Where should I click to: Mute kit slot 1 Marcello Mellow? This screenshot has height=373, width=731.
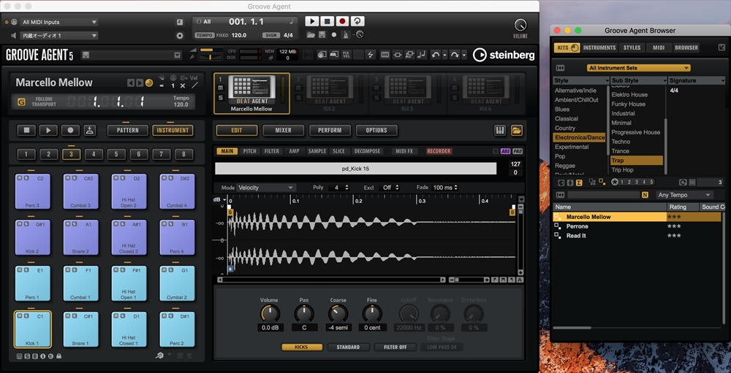pyautogui.click(x=220, y=88)
